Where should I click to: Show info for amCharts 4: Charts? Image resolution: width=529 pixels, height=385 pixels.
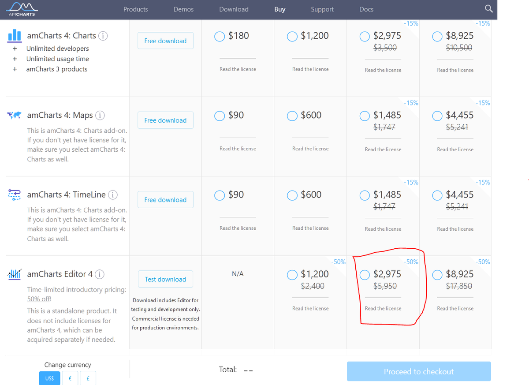(103, 36)
